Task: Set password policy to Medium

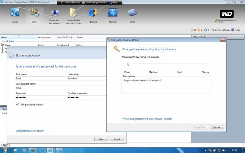Action: [x=153, y=72]
